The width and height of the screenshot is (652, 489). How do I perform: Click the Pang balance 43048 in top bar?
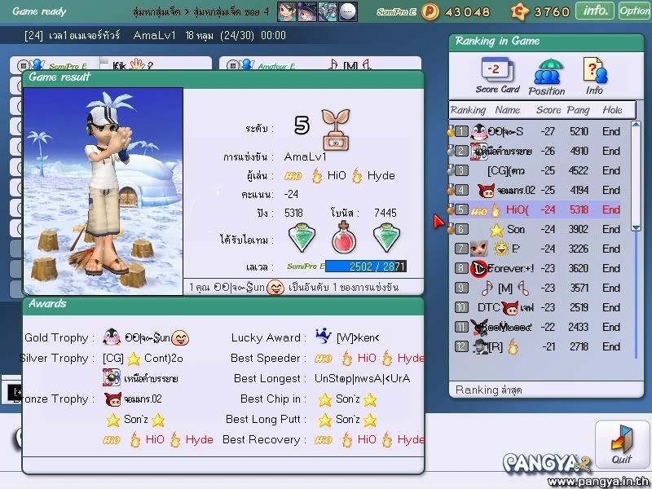467,11
